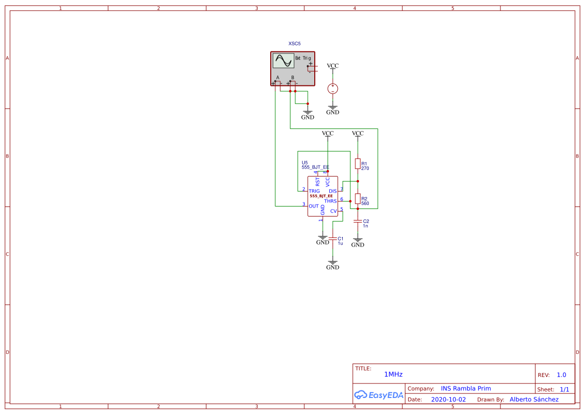The image size is (585, 414).
Task: Click the 555_BJT_EE timer IC body
Action: coord(323,196)
